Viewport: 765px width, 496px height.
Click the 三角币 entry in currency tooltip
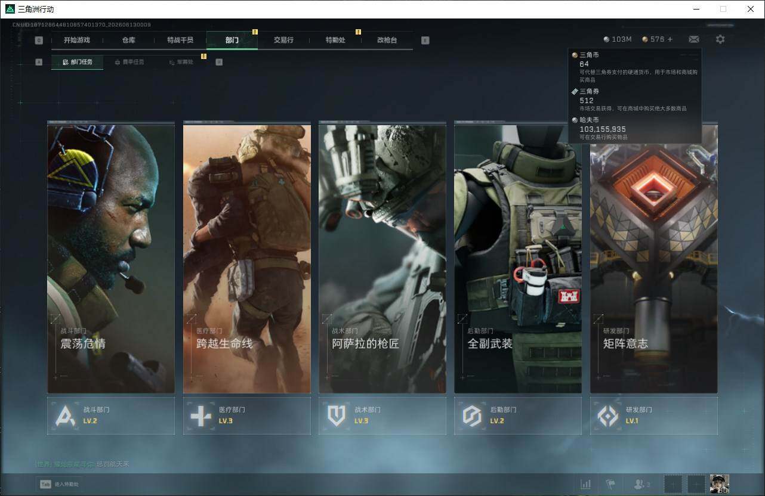[x=636, y=67]
